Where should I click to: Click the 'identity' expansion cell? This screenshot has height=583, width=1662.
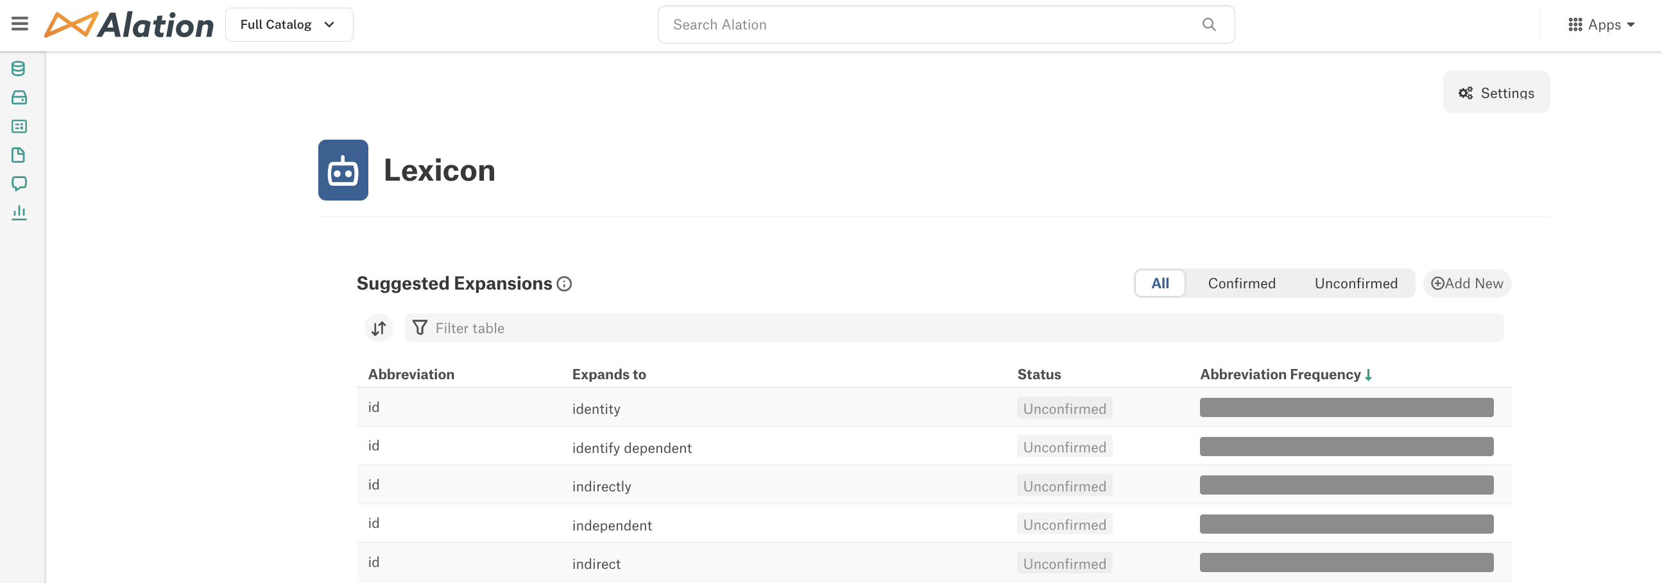click(x=595, y=409)
